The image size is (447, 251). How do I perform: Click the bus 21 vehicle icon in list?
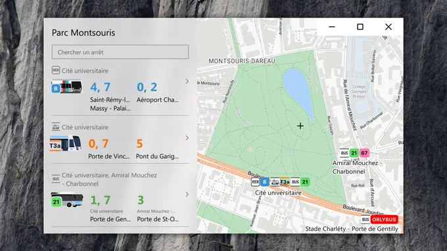coord(67,200)
